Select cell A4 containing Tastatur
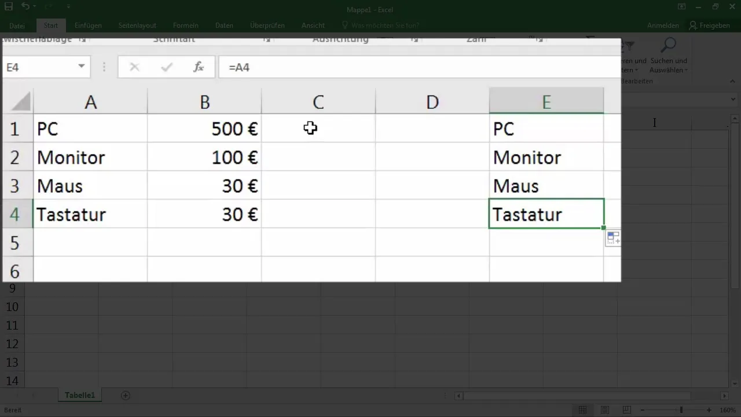The image size is (741, 417). click(90, 214)
